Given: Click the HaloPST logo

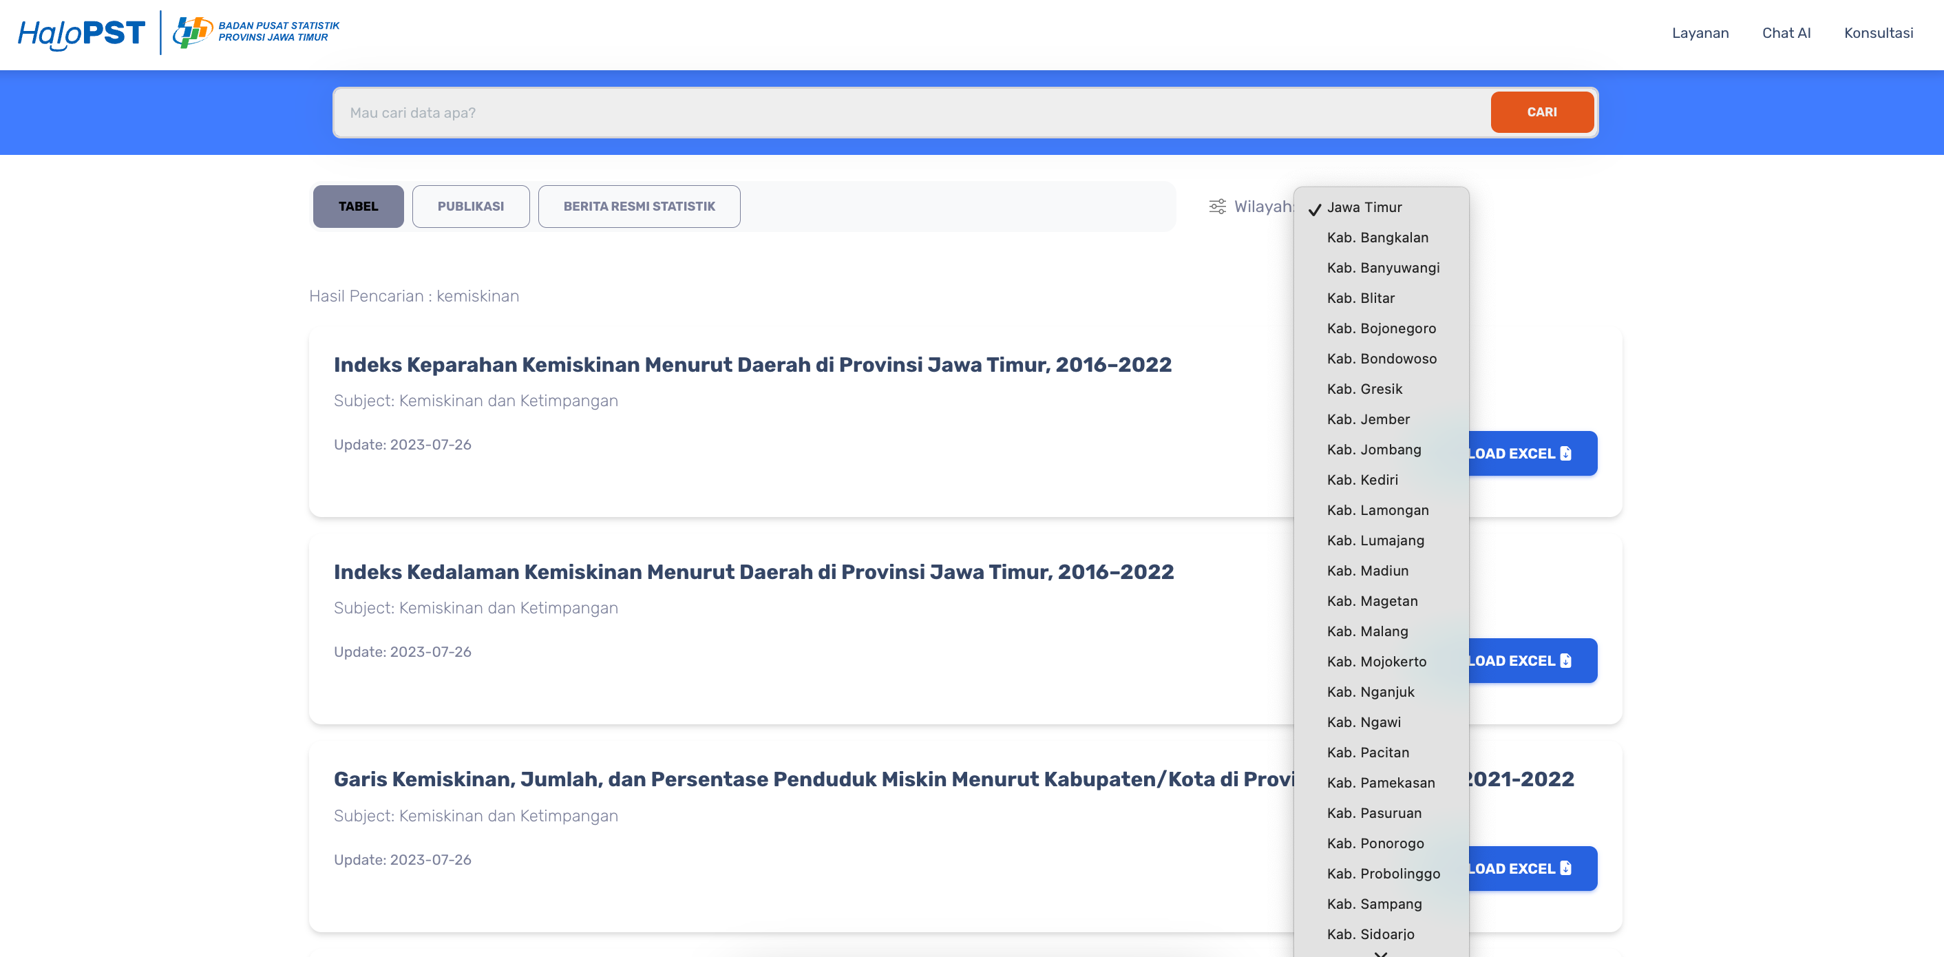Looking at the screenshot, I should pos(81,33).
